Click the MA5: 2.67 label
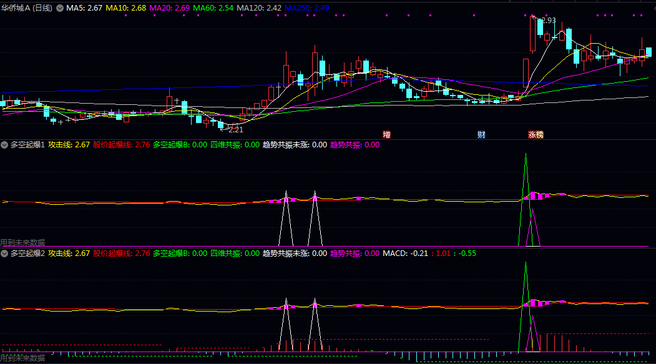 coord(84,8)
